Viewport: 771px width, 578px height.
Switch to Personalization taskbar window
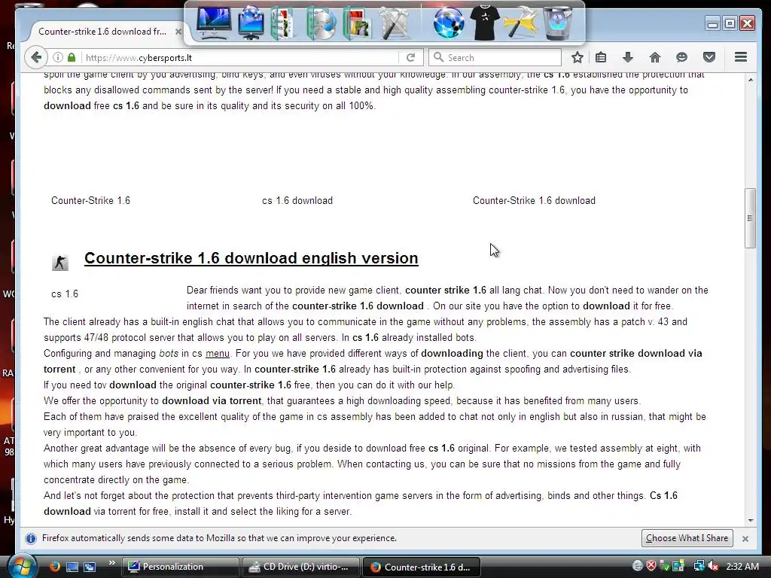click(x=179, y=567)
